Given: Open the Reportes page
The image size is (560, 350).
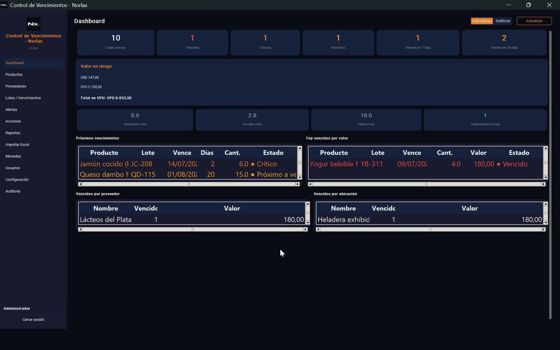Looking at the screenshot, I should [34, 133].
